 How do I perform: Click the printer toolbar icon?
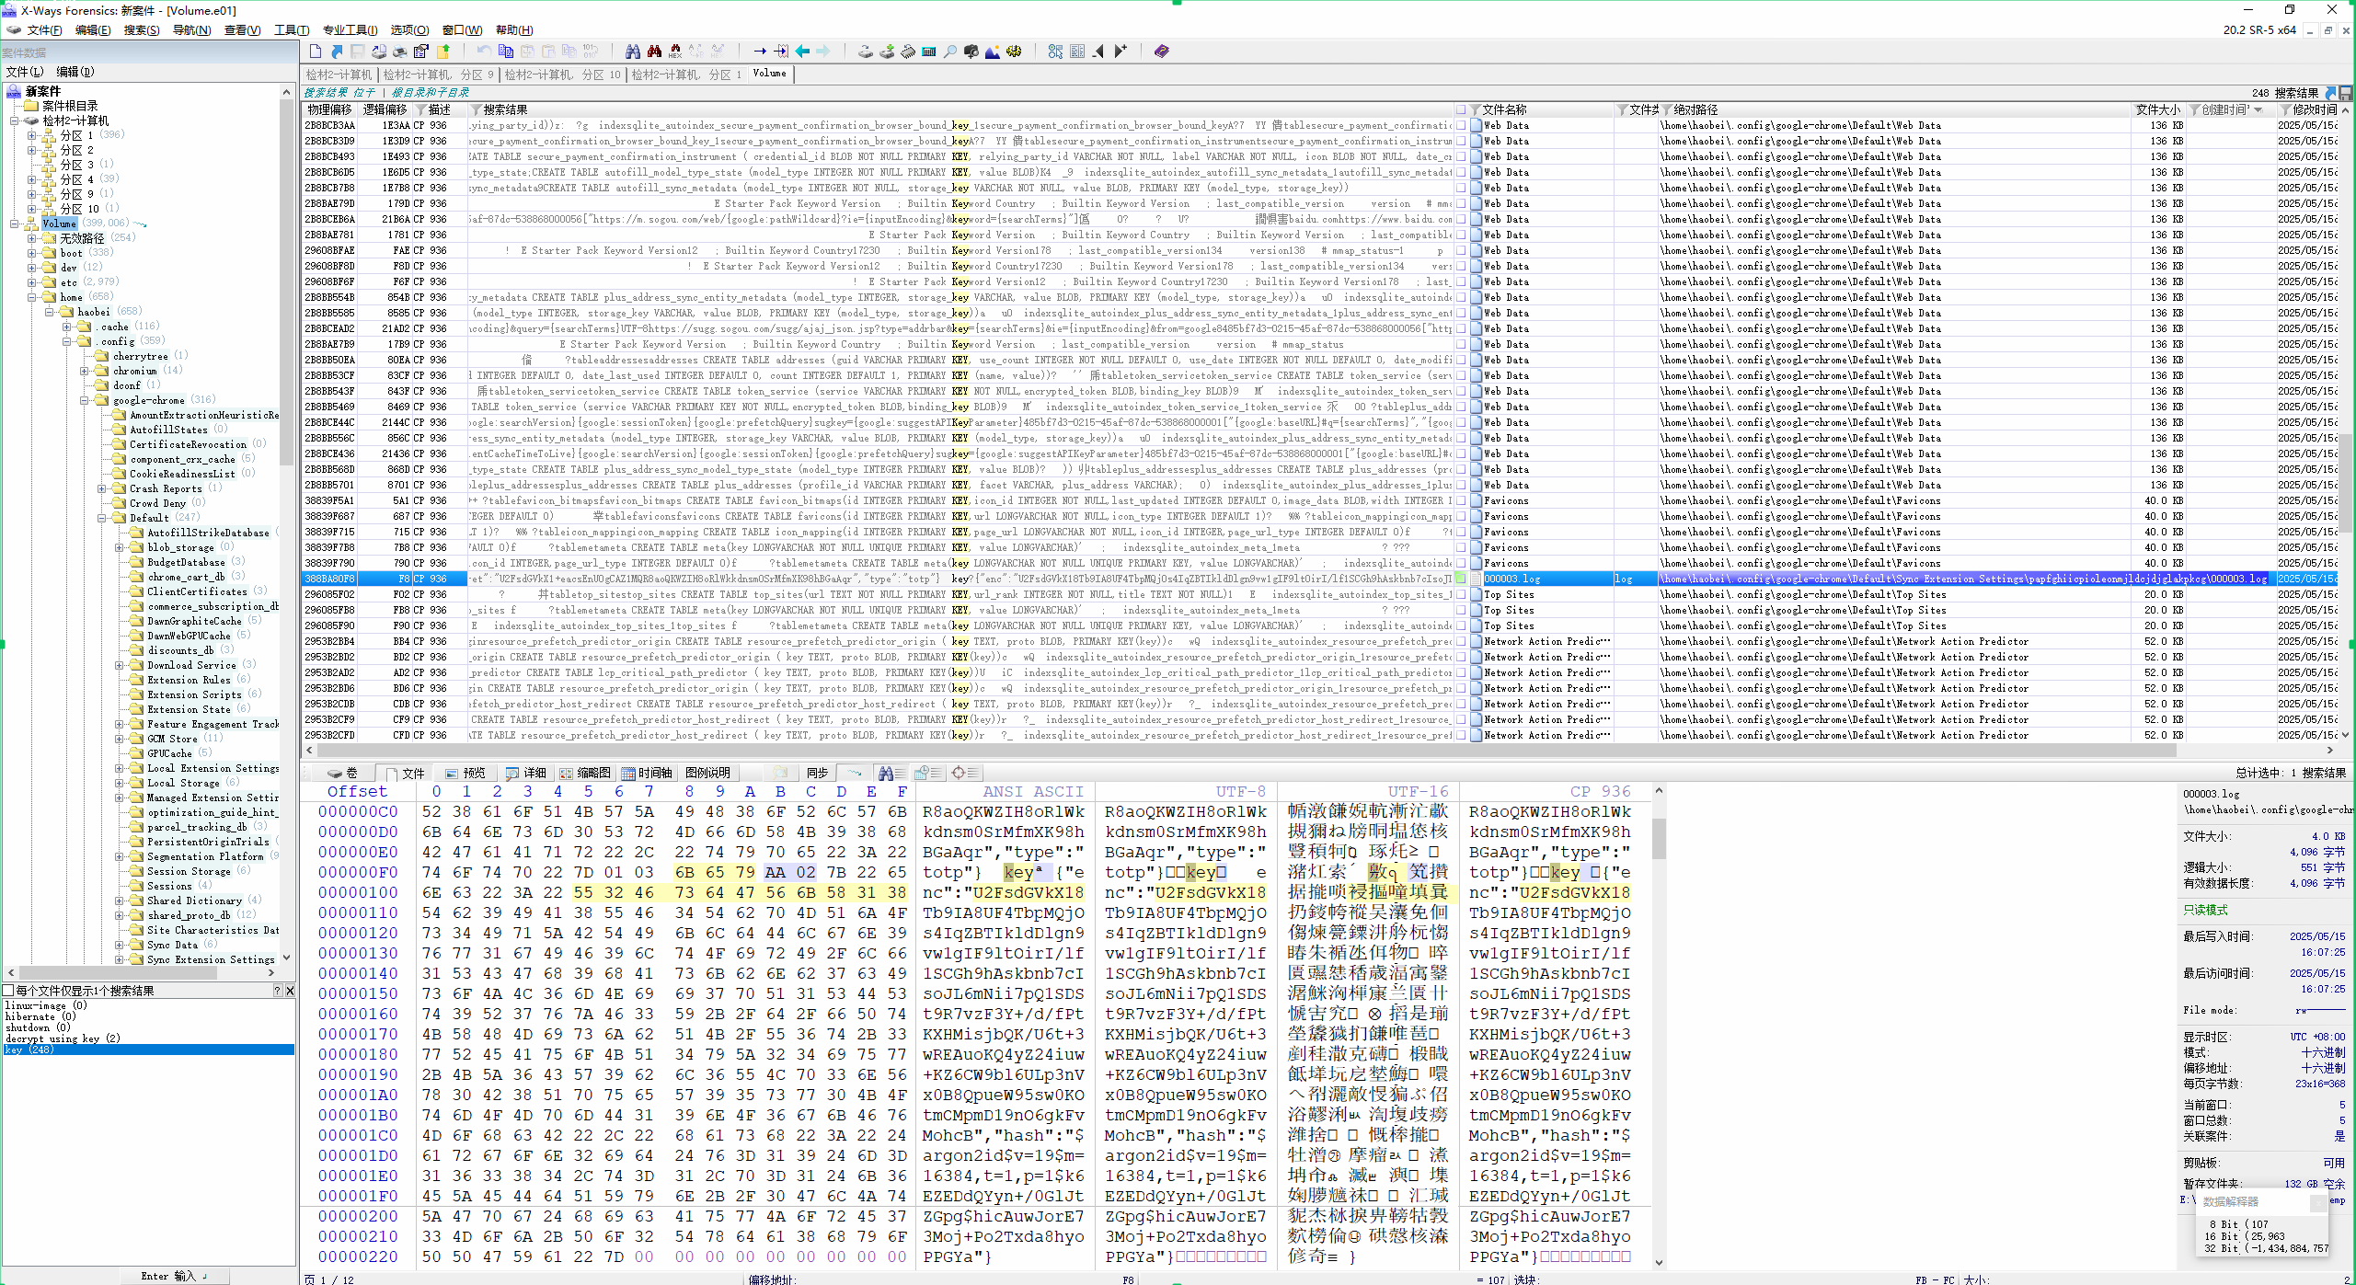click(x=399, y=52)
